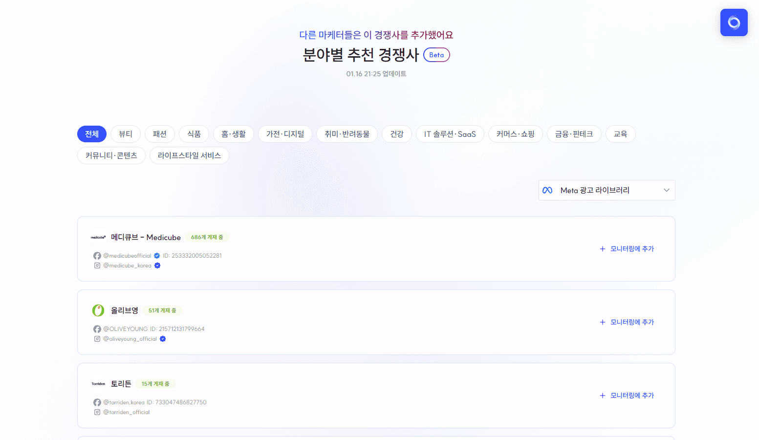Click Olive Young page ID 215712131799664

[x=177, y=329]
